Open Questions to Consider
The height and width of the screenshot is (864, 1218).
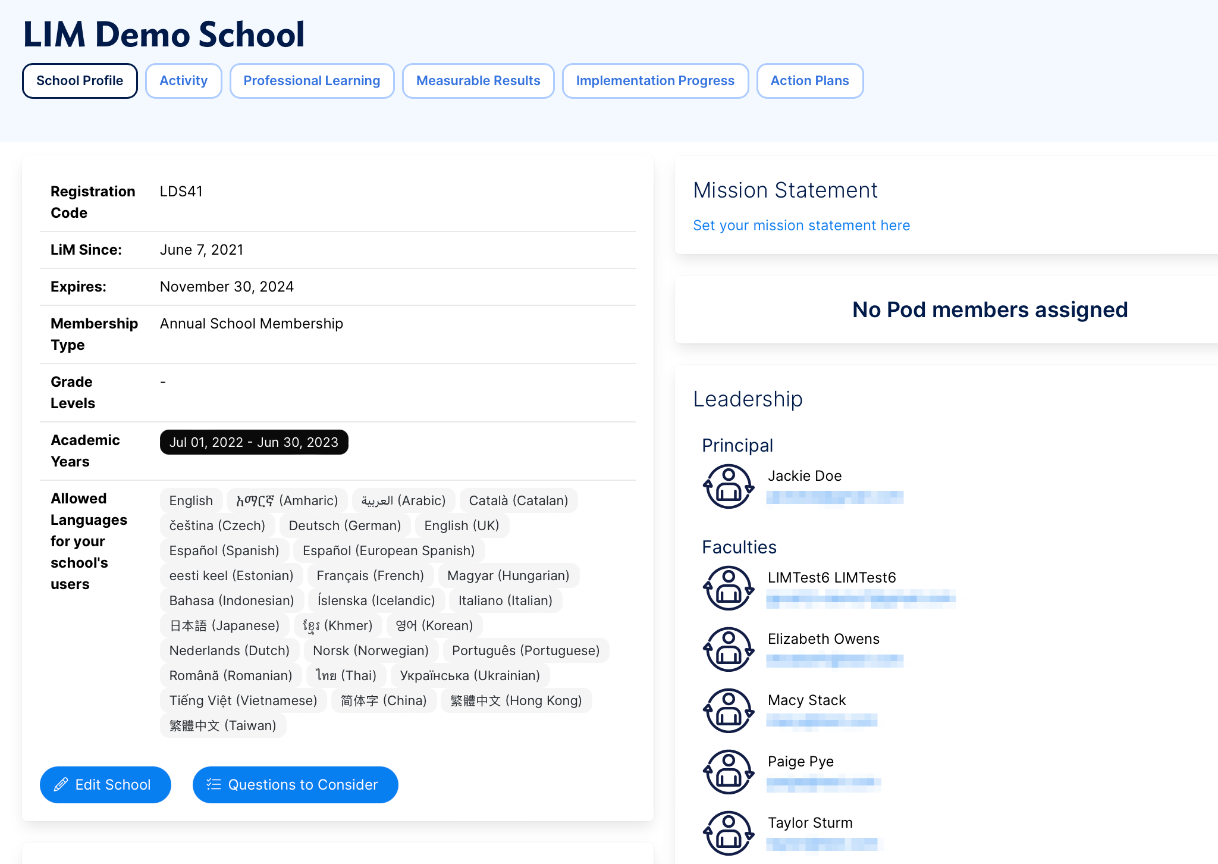[295, 784]
